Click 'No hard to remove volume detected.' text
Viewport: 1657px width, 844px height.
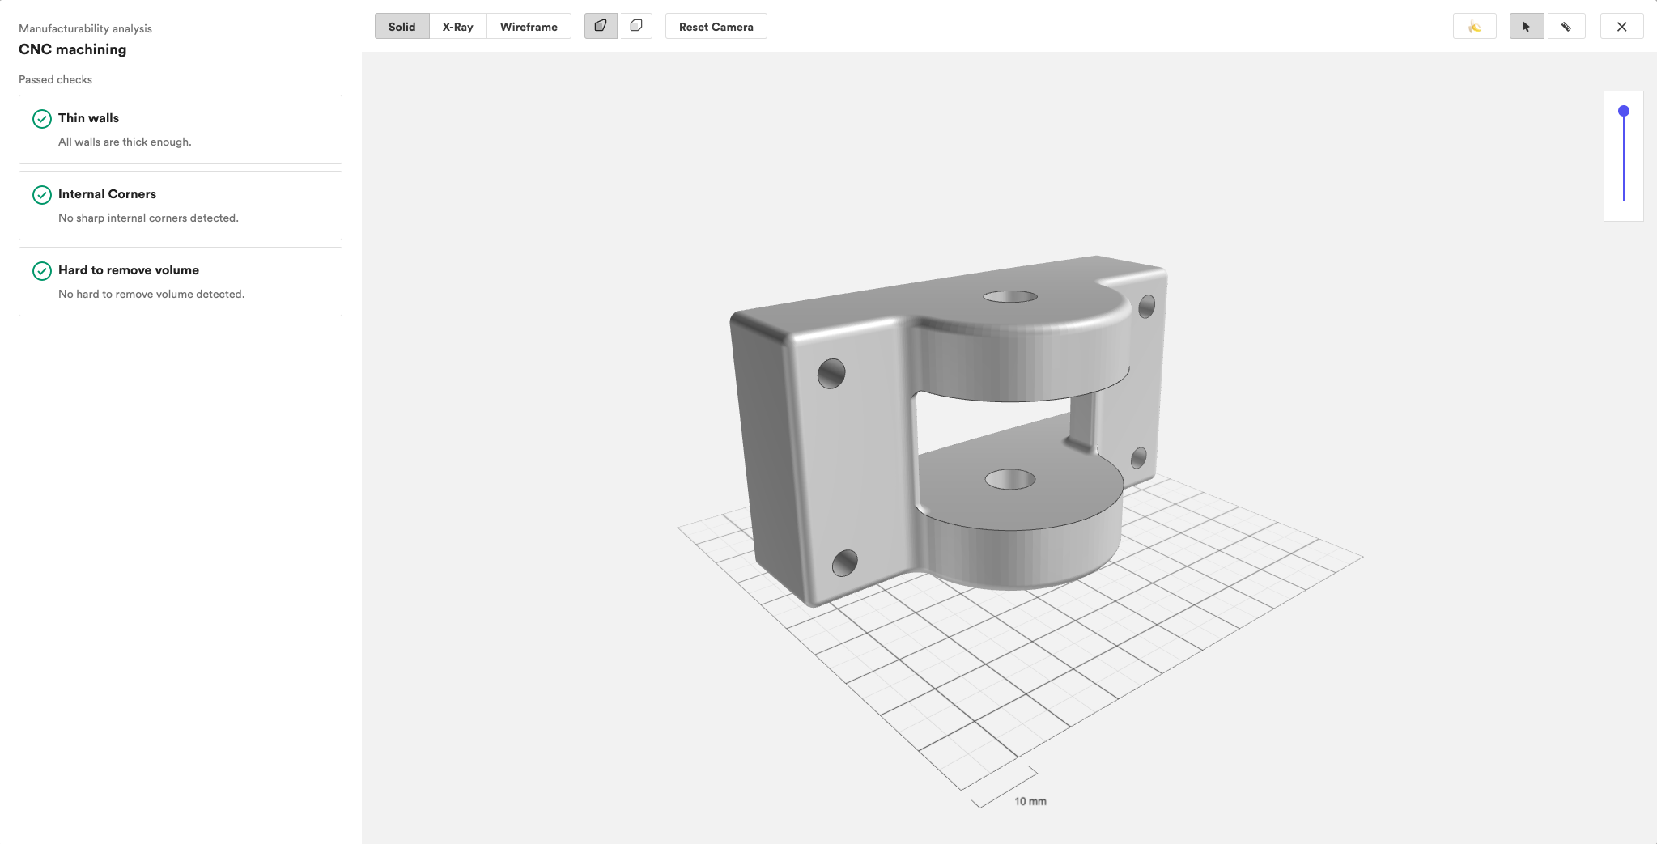point(151,294)
